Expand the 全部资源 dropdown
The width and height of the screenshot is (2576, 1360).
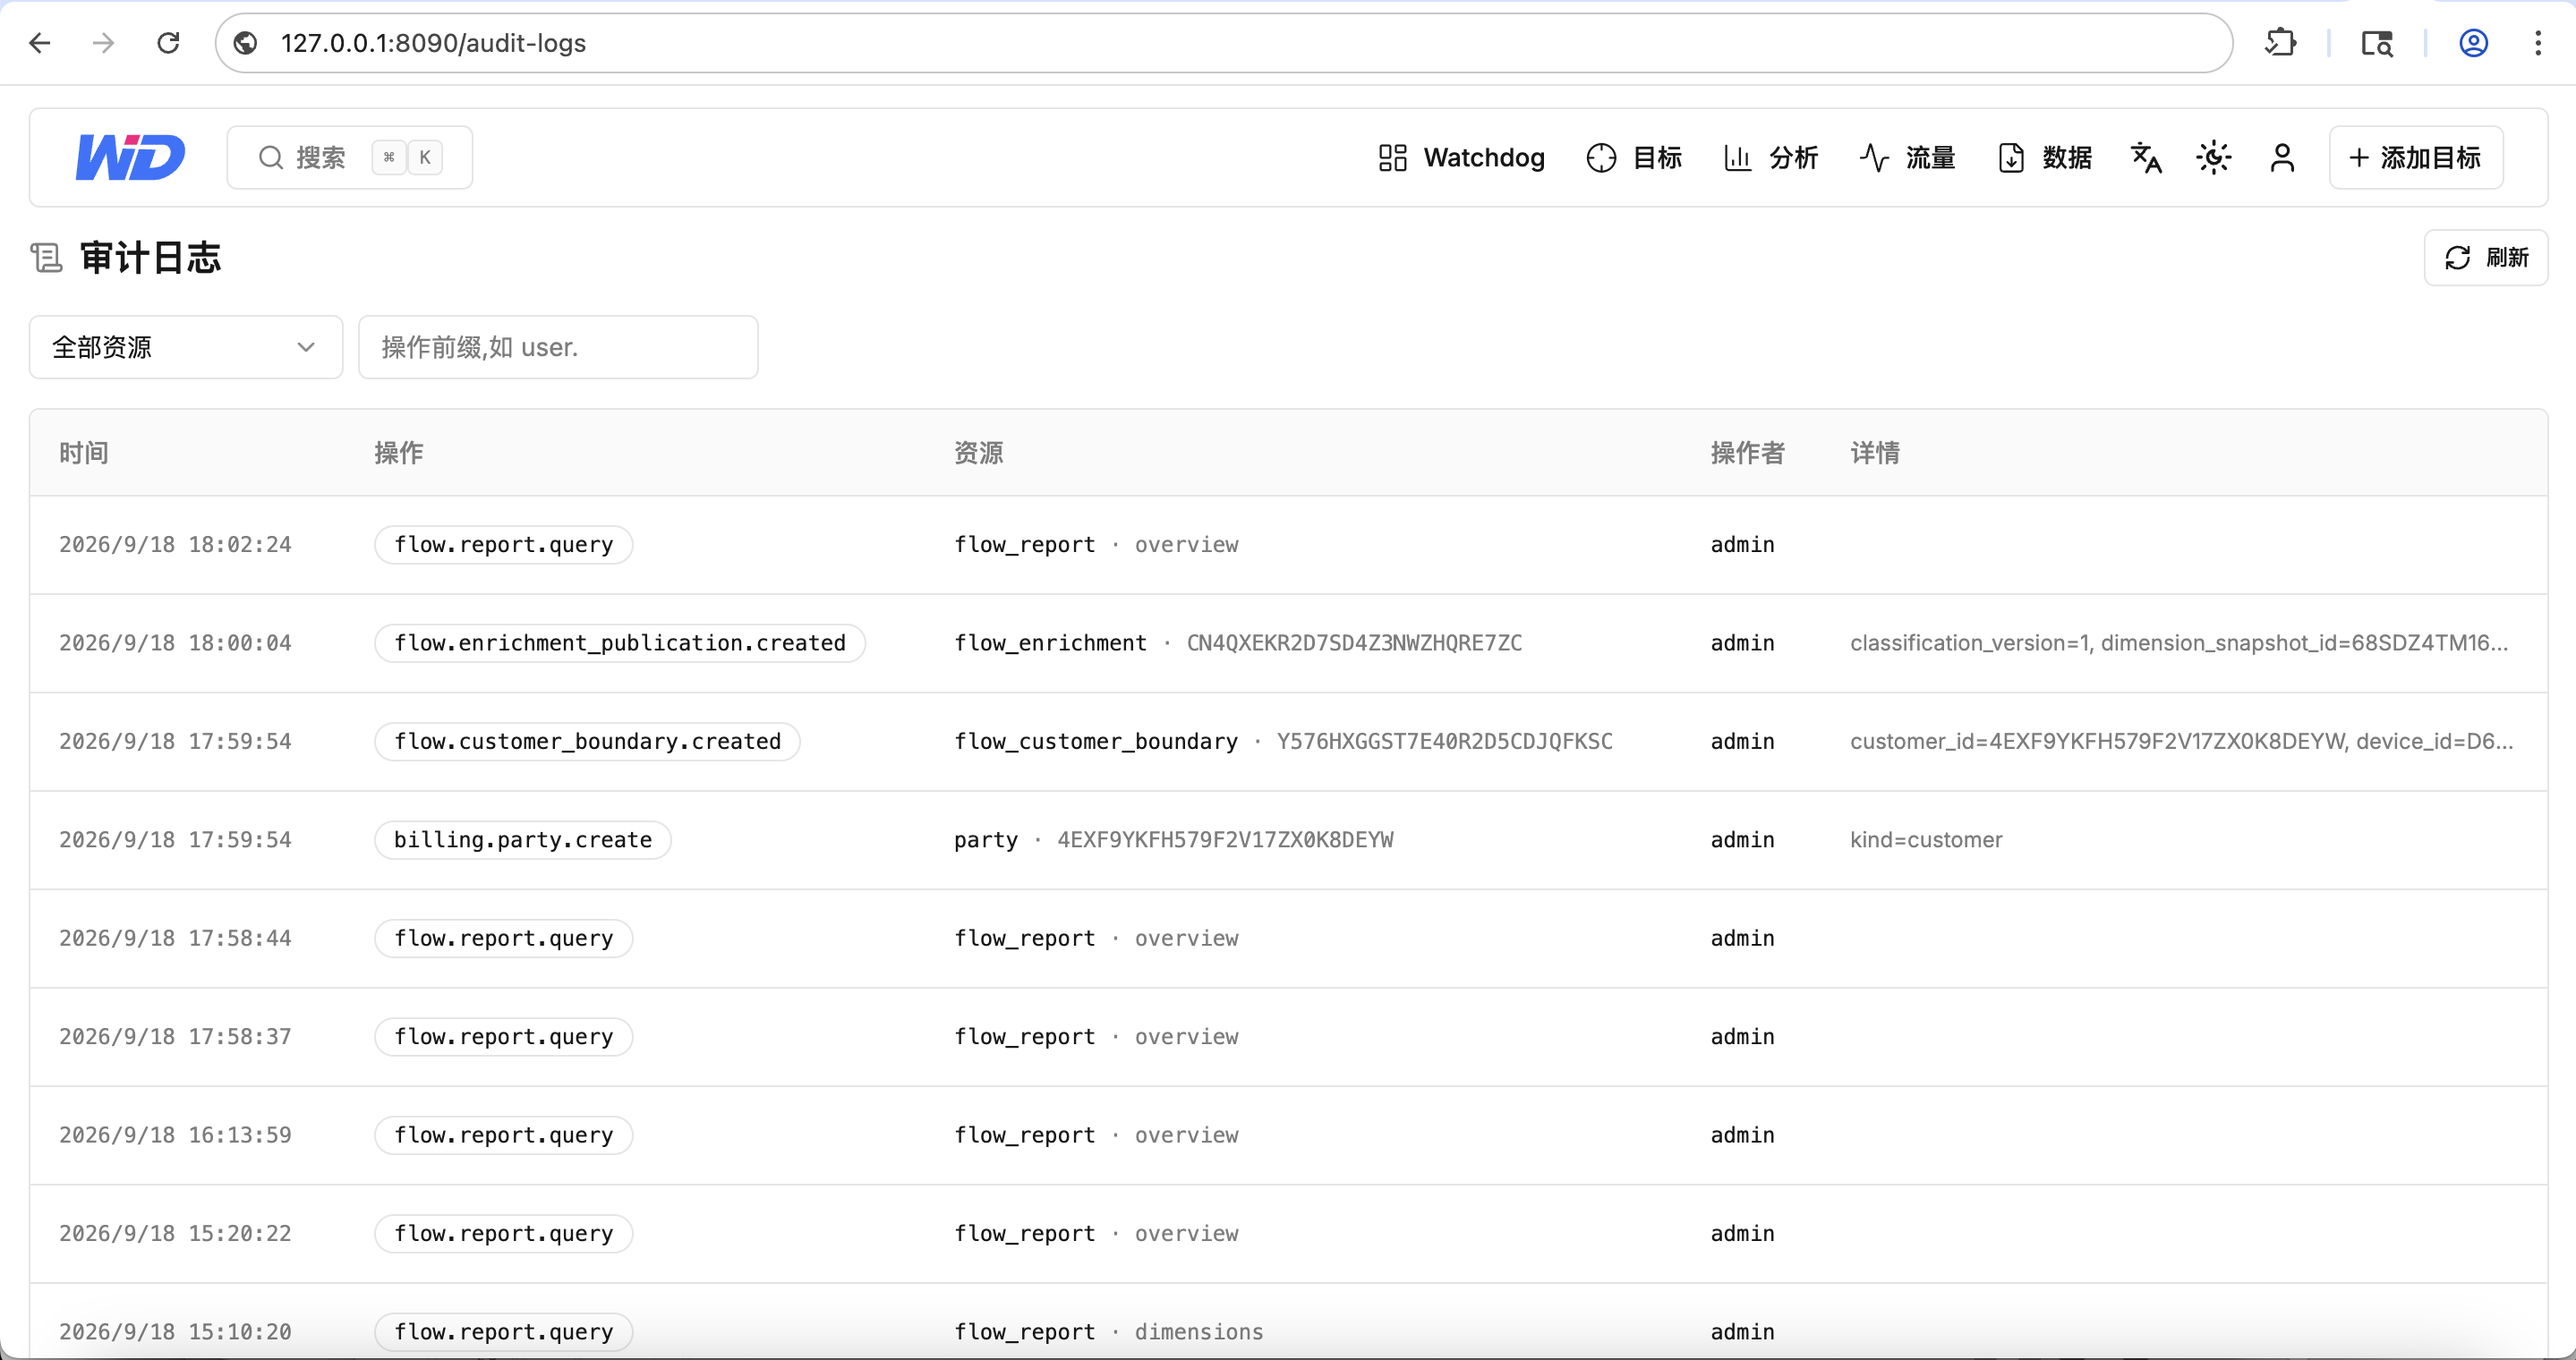[x=186, y=348]
